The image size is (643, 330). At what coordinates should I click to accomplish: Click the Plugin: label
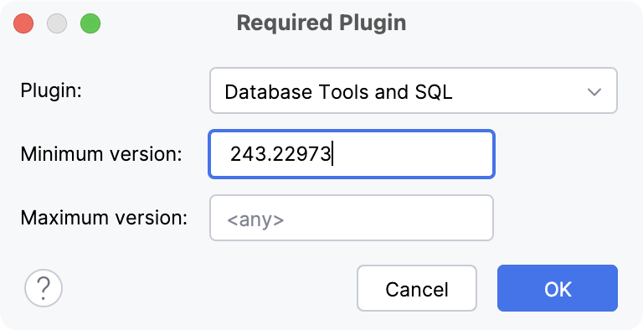click(51, 90)
